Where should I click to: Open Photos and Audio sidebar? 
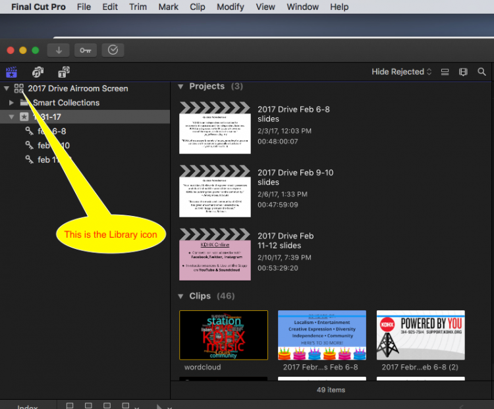coord(38,72)
